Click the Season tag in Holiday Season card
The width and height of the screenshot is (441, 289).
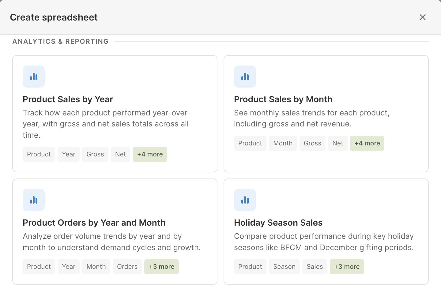click(284, 267)
